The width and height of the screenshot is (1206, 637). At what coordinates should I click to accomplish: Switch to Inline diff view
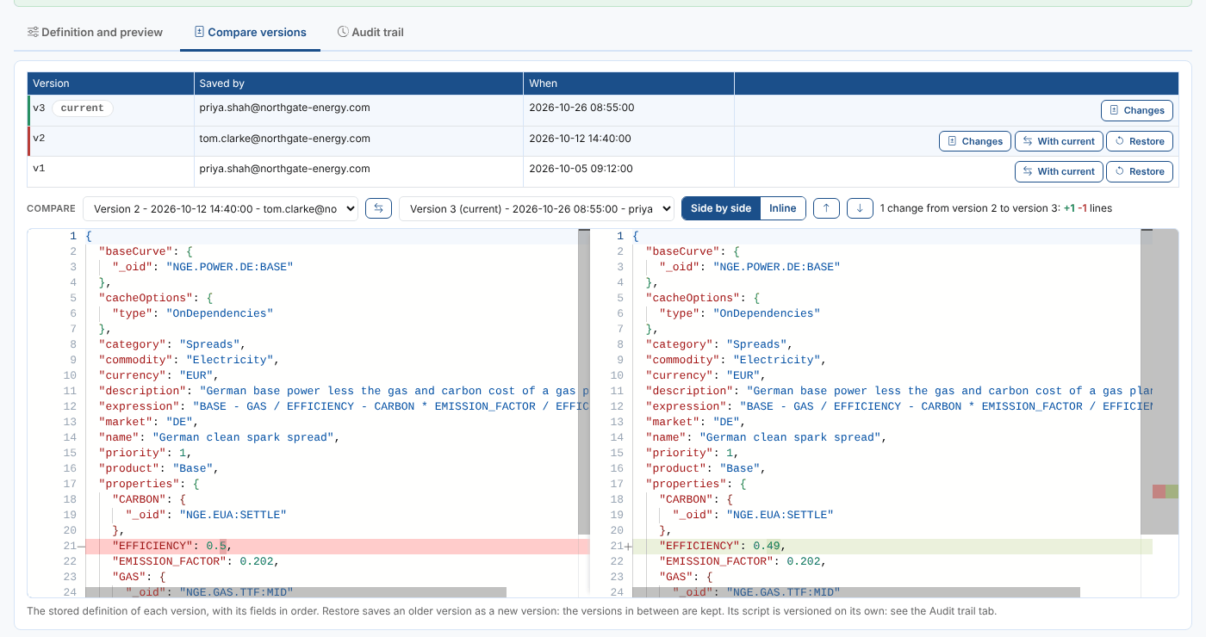[x=783, y=208]
